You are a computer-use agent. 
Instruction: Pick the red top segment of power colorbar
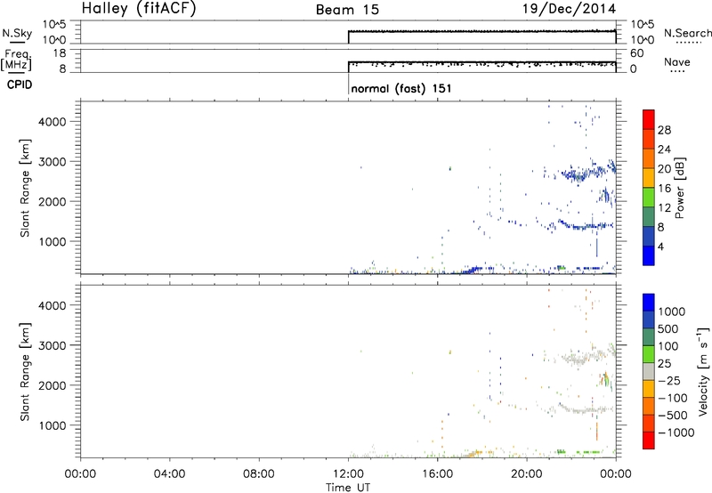tap(649, 119)
